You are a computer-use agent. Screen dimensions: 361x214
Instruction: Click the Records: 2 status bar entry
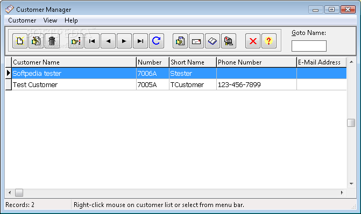[20, 205]
